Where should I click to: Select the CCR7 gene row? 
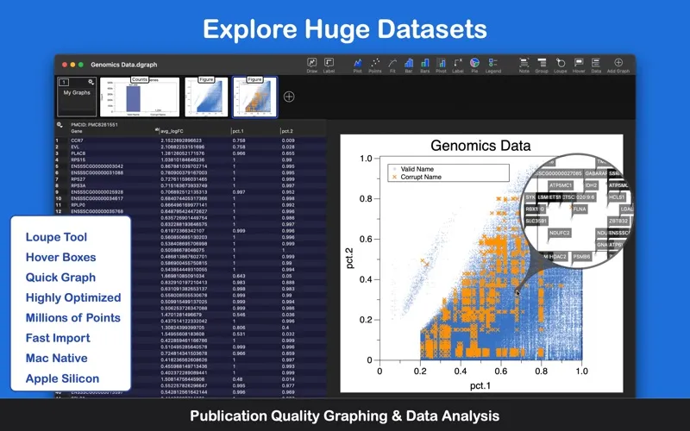pos(78,140)
